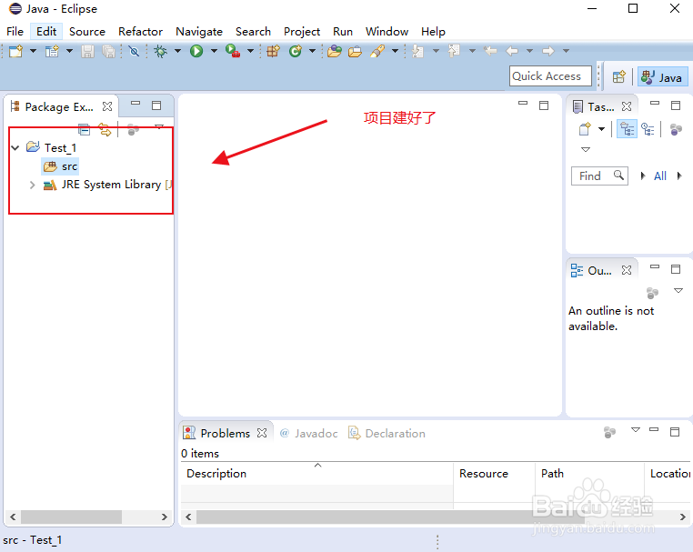
Task: Click the New Java Class icon
Action: (x=296, y=51)
